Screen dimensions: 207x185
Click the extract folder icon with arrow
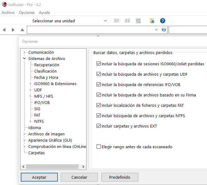click(152, 21)
